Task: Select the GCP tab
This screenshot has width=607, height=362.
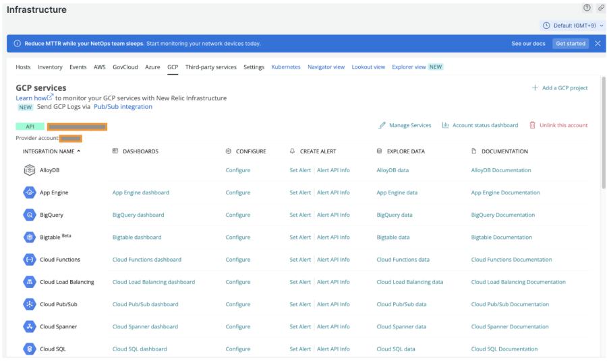Action: click(x=173, y=67)
